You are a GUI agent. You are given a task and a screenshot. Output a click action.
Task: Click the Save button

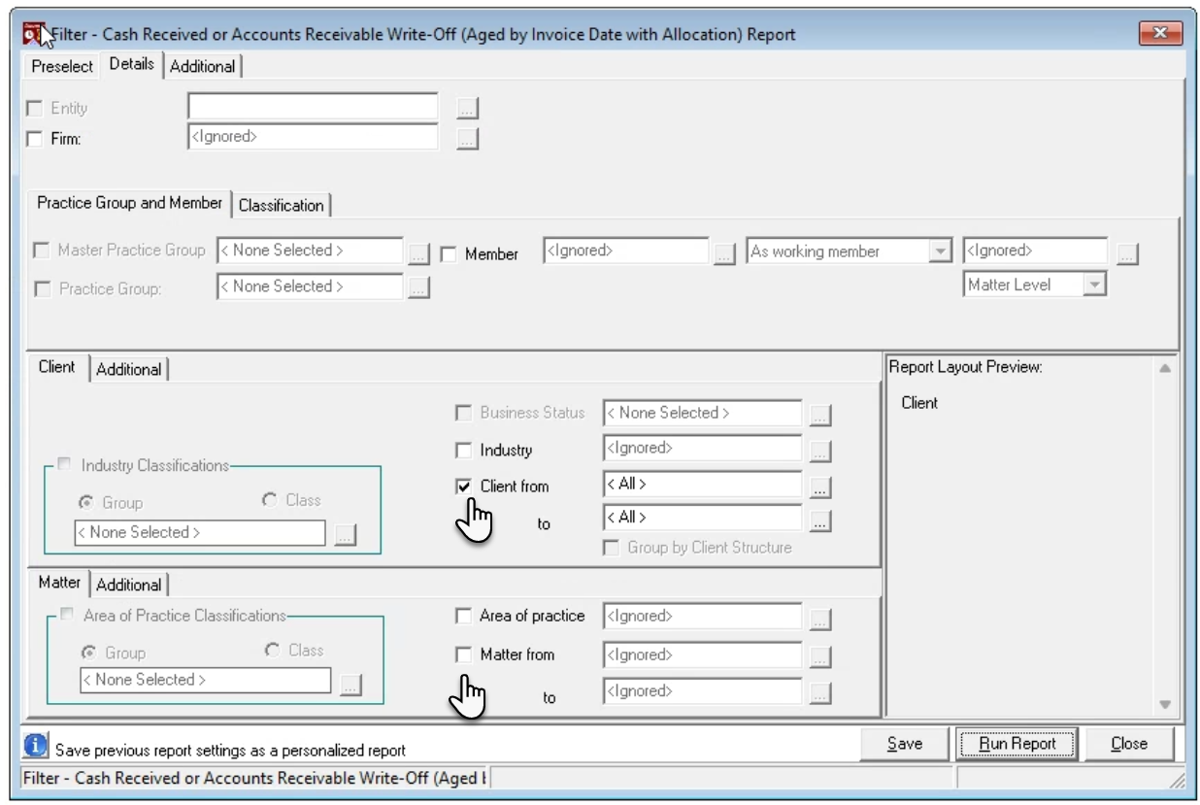pyautogui.click(x=904, y=744)
